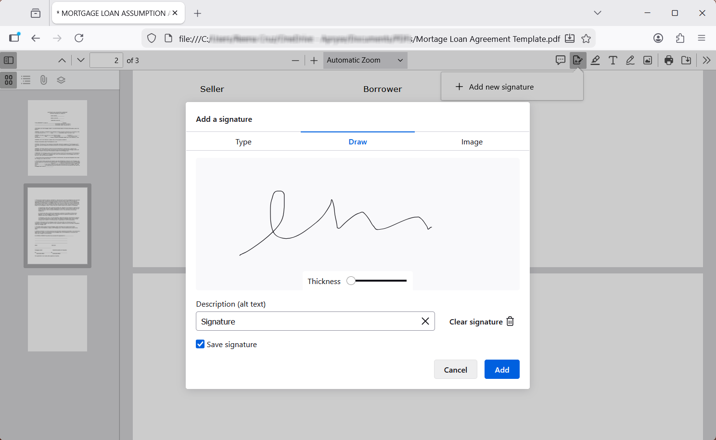Clear the drawn signature
This screenshot has height=440, width=716.
(480, 321)
